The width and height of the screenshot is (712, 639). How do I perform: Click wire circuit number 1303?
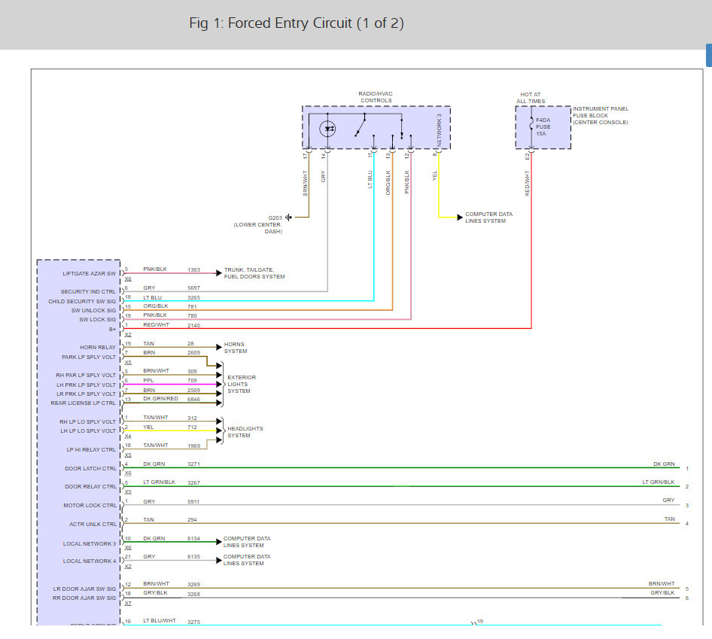click(194, 269)
